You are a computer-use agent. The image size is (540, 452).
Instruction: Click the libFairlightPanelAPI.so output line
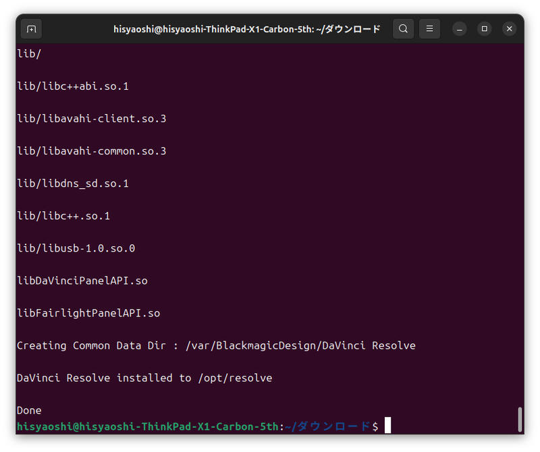click(88, 313)
